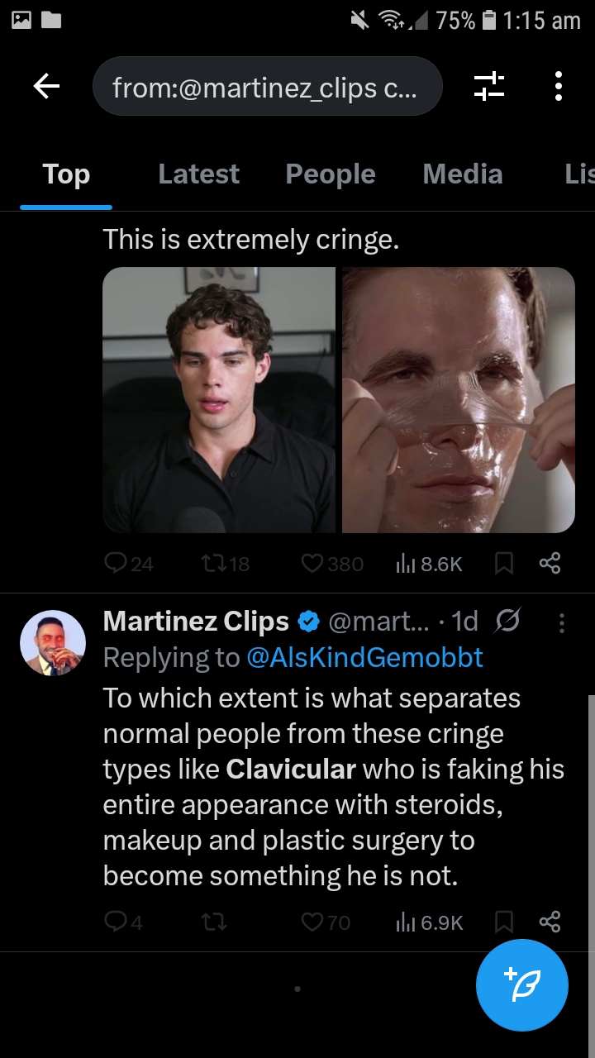Share the tweet with 8.6K views
The height and width of the screenshot is (1058, 595).
point(550,564)
